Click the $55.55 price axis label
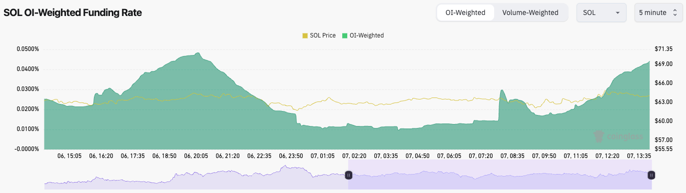Image resolution: width=686 pixels, height=193 pixels. 663,149
